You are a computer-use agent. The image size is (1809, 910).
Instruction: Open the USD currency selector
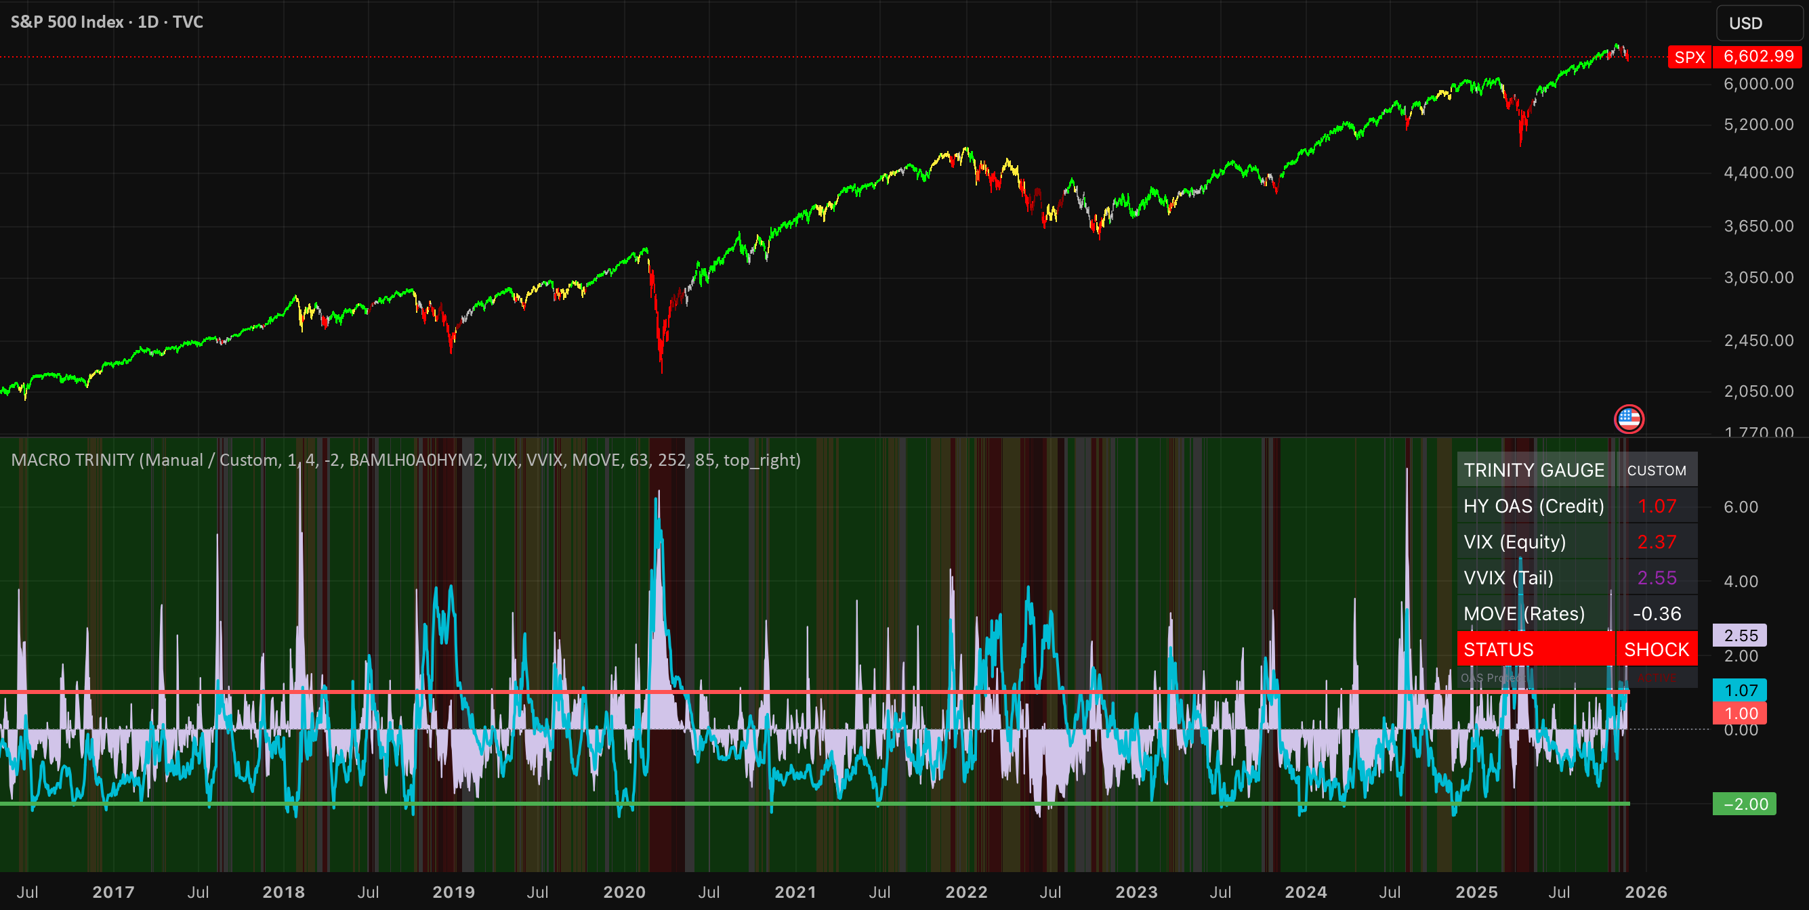point(1760,23)
